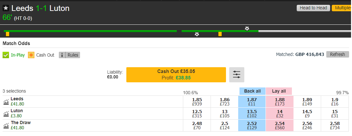The height and width of the screenshot is (136, 352).
Task: Toggle the In-Play green checkbox
Action: 6,55
